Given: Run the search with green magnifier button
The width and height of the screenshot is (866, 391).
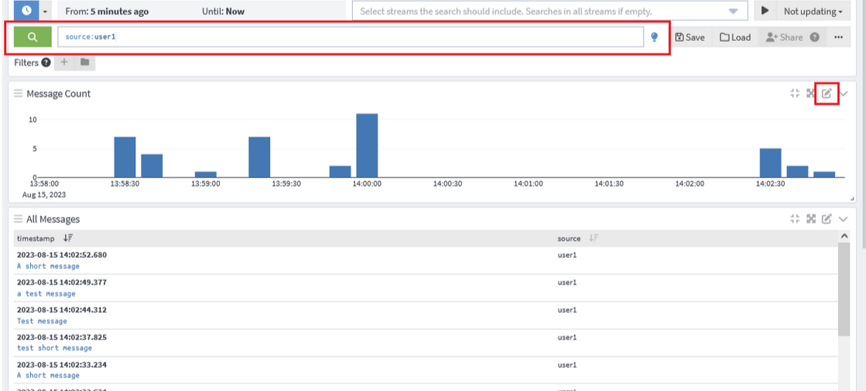Looking at the screenshot, I should pyautogui.click(x=33, y=37).
